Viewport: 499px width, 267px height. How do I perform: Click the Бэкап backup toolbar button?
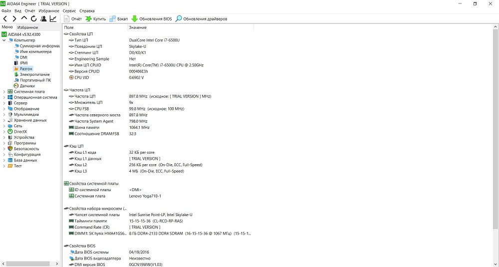(x=119, y=19)
